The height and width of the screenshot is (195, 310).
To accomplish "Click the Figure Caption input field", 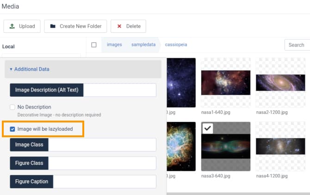I will click(105, 182).
